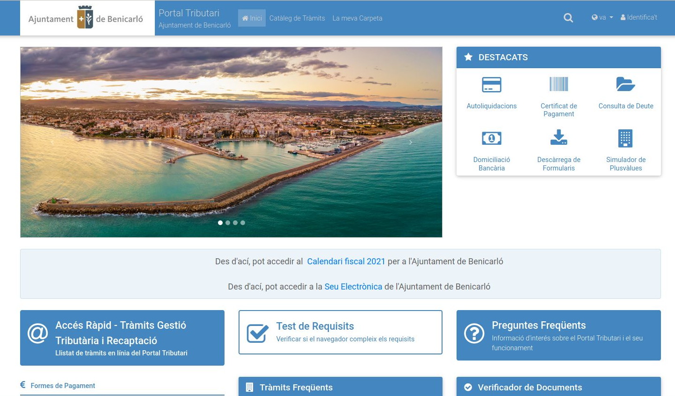Open the Calendari fiscal 2021 link
The width and height of the screenshot is (675, 396).
pos(346,262)
